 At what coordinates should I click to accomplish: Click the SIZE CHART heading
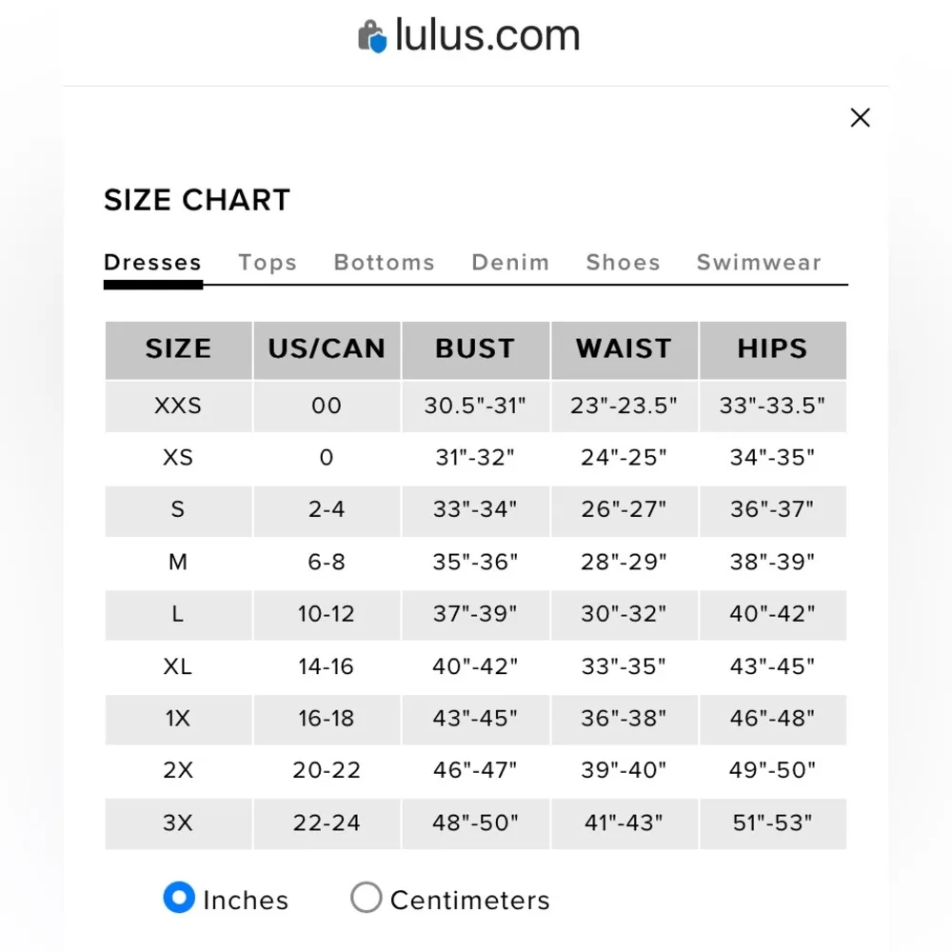point(197,200)
